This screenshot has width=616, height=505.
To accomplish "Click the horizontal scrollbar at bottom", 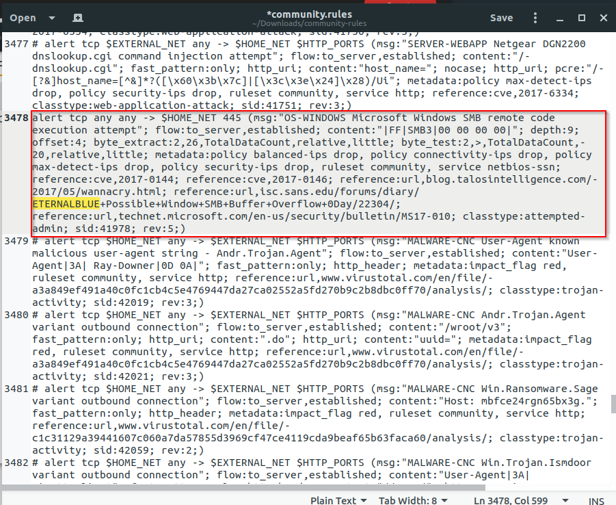I will (x=243, y=488).
